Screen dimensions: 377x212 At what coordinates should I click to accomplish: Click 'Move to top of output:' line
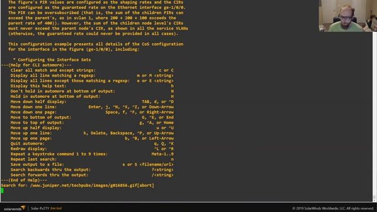point(92,122)
